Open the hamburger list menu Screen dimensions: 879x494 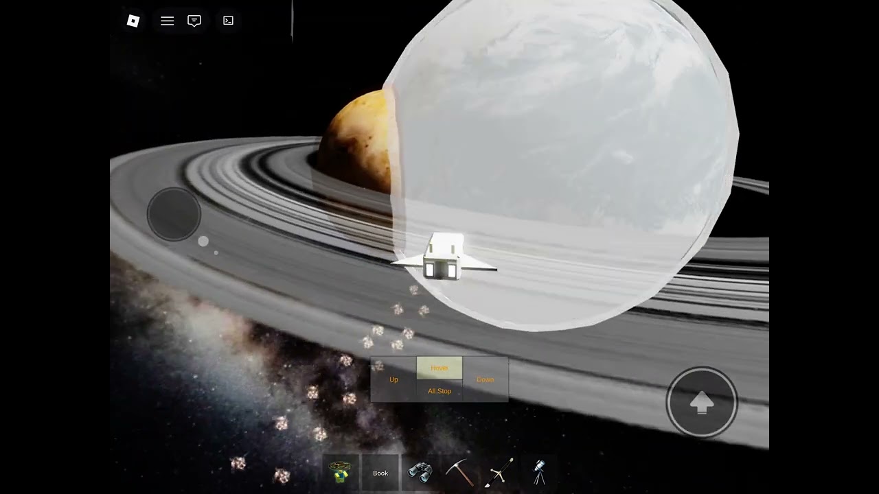pos(167,21)
